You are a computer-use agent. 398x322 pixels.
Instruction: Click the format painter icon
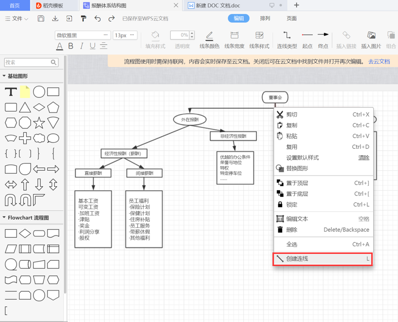click(x=83, y=18)
